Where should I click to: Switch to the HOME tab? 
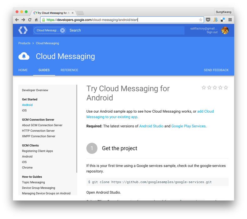pyautogui.click(x=23, y=70)
